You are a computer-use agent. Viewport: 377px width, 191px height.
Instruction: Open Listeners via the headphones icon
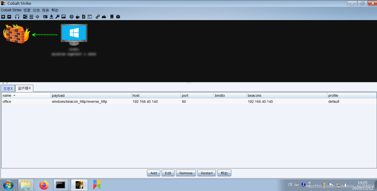coord(17,17)
